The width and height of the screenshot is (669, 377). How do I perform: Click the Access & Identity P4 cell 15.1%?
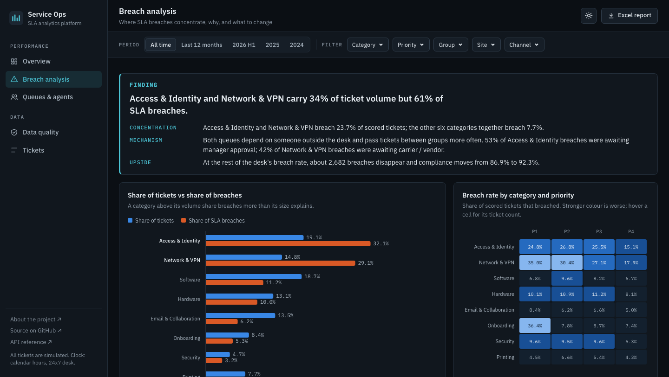tap(631, 247)
